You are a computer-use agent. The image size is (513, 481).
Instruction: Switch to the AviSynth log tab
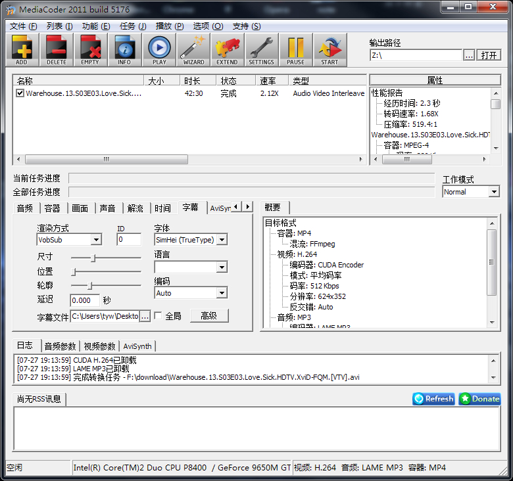(x=137, y=346)
